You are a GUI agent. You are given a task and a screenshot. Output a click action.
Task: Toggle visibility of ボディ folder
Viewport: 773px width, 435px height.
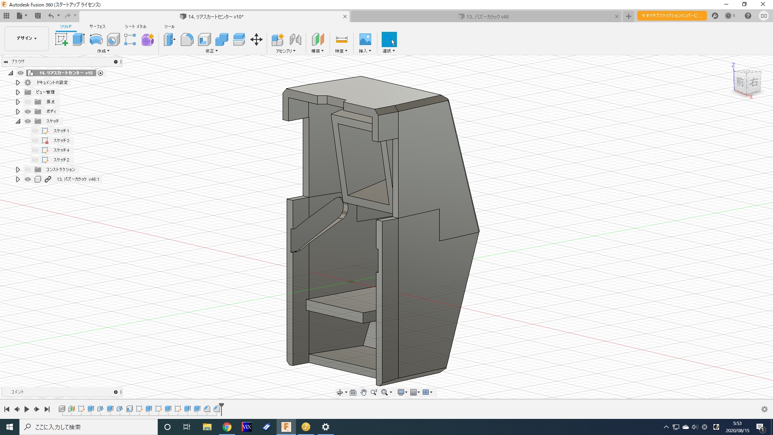[28, 112]
